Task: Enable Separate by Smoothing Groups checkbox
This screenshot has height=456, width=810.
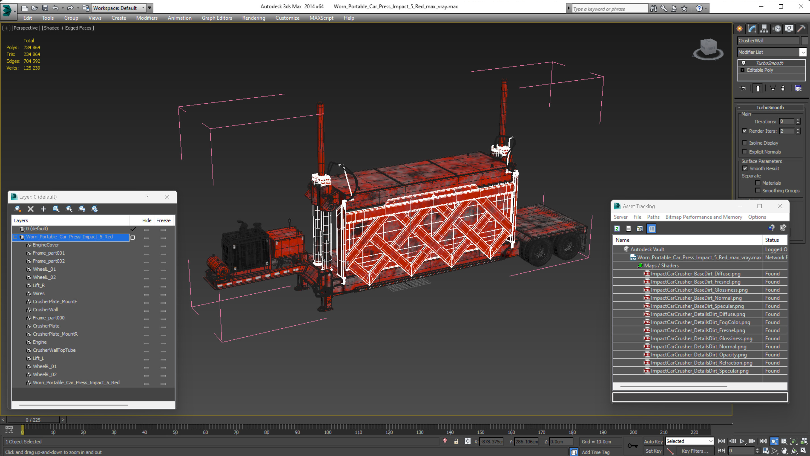Action: 757,190
